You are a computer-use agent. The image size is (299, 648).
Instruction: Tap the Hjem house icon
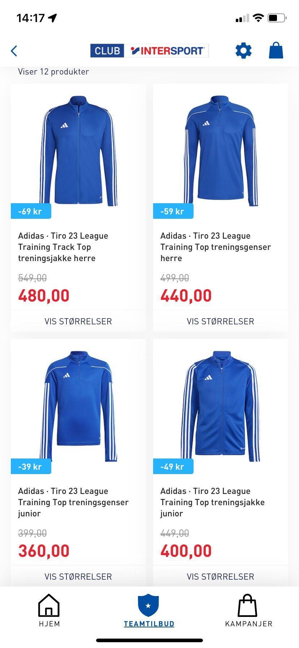pyautogui.click(x=49, y=605)
